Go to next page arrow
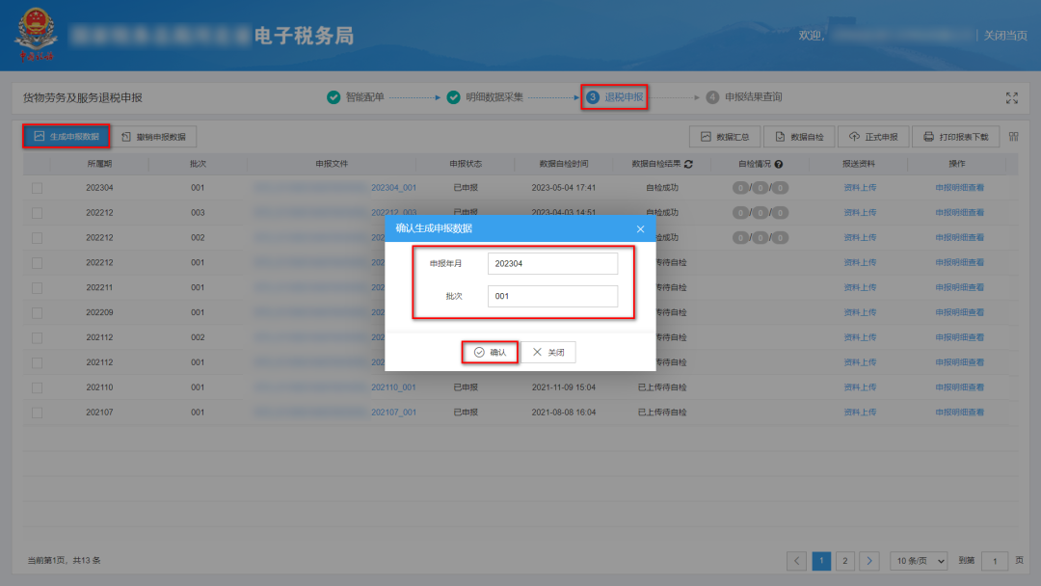 click(868, 561)
